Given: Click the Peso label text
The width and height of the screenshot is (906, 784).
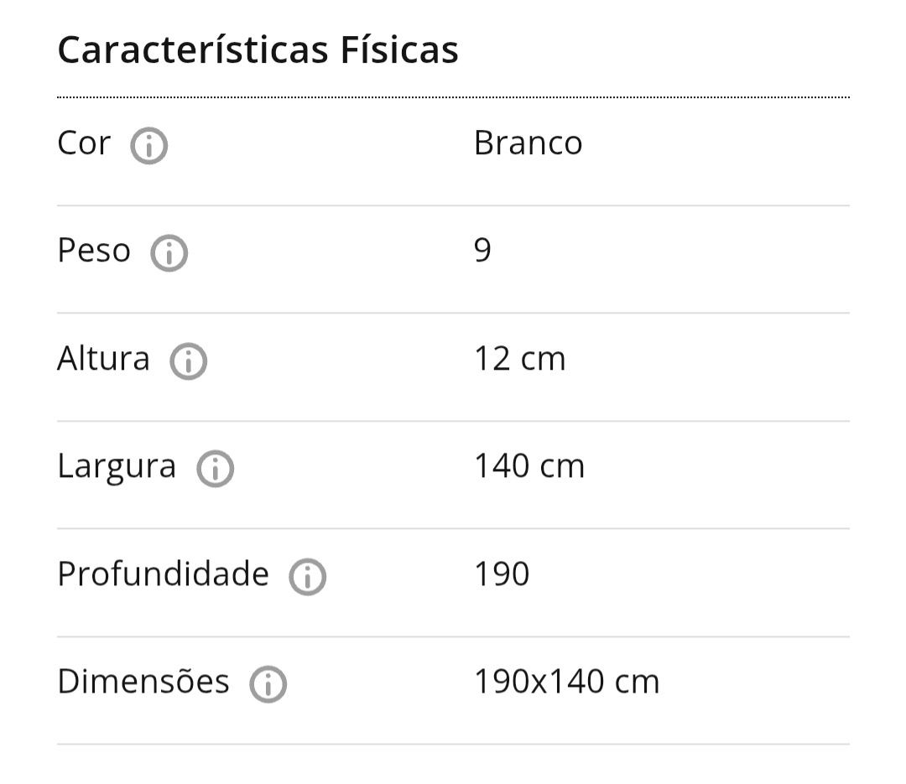Looking at the screenshot, I should [x=94, y=251].
